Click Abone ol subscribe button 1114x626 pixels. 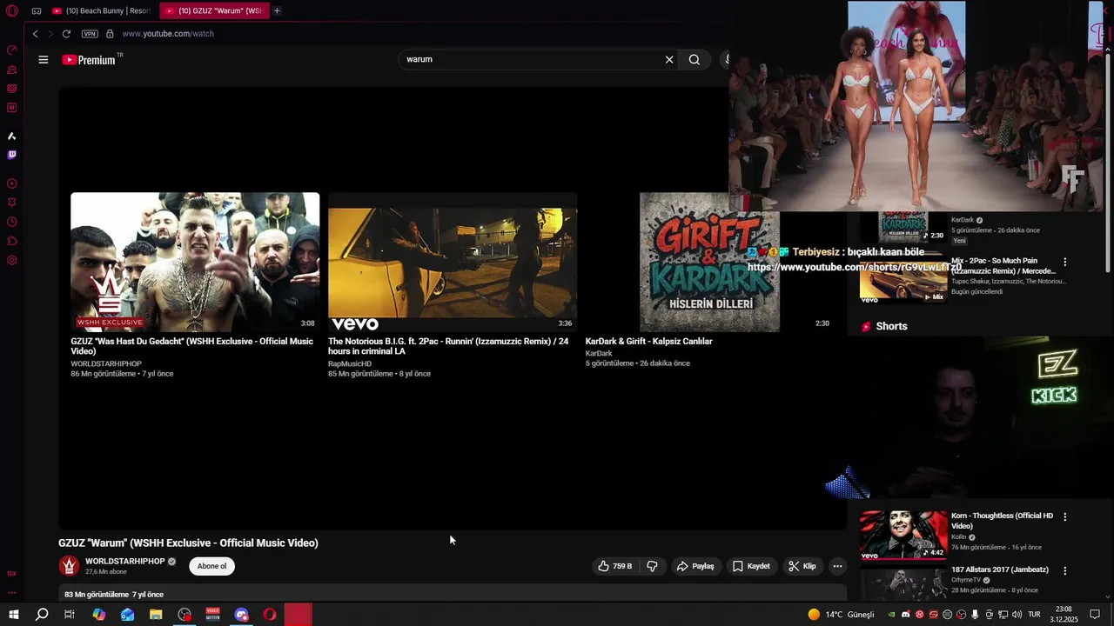click(x=211, y=566)
